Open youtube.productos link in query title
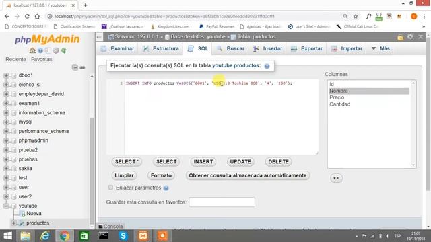This screenshot has height=242, width=431. tap(236, 66)
